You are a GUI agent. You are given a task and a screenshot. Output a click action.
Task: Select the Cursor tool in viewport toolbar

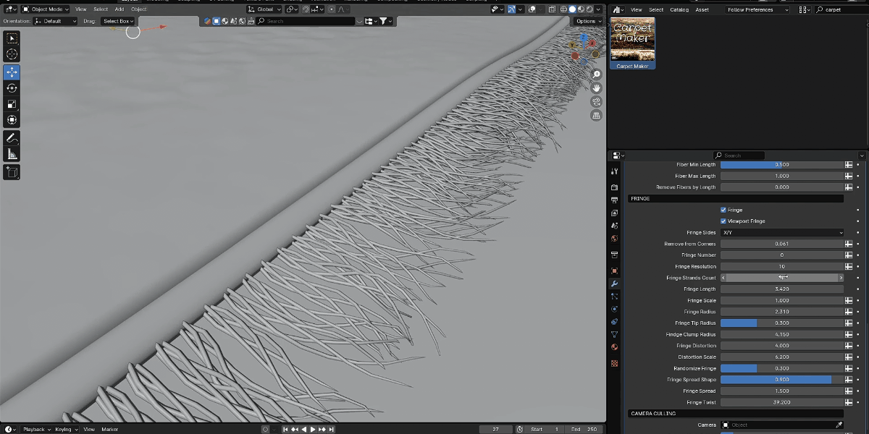pyautogui.click(x=12, y=54)
